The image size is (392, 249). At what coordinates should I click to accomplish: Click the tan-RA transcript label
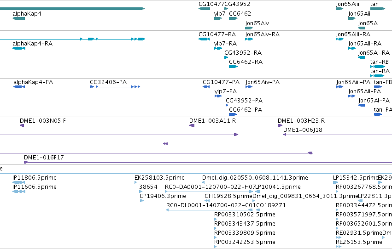click(x=380, y=71)
